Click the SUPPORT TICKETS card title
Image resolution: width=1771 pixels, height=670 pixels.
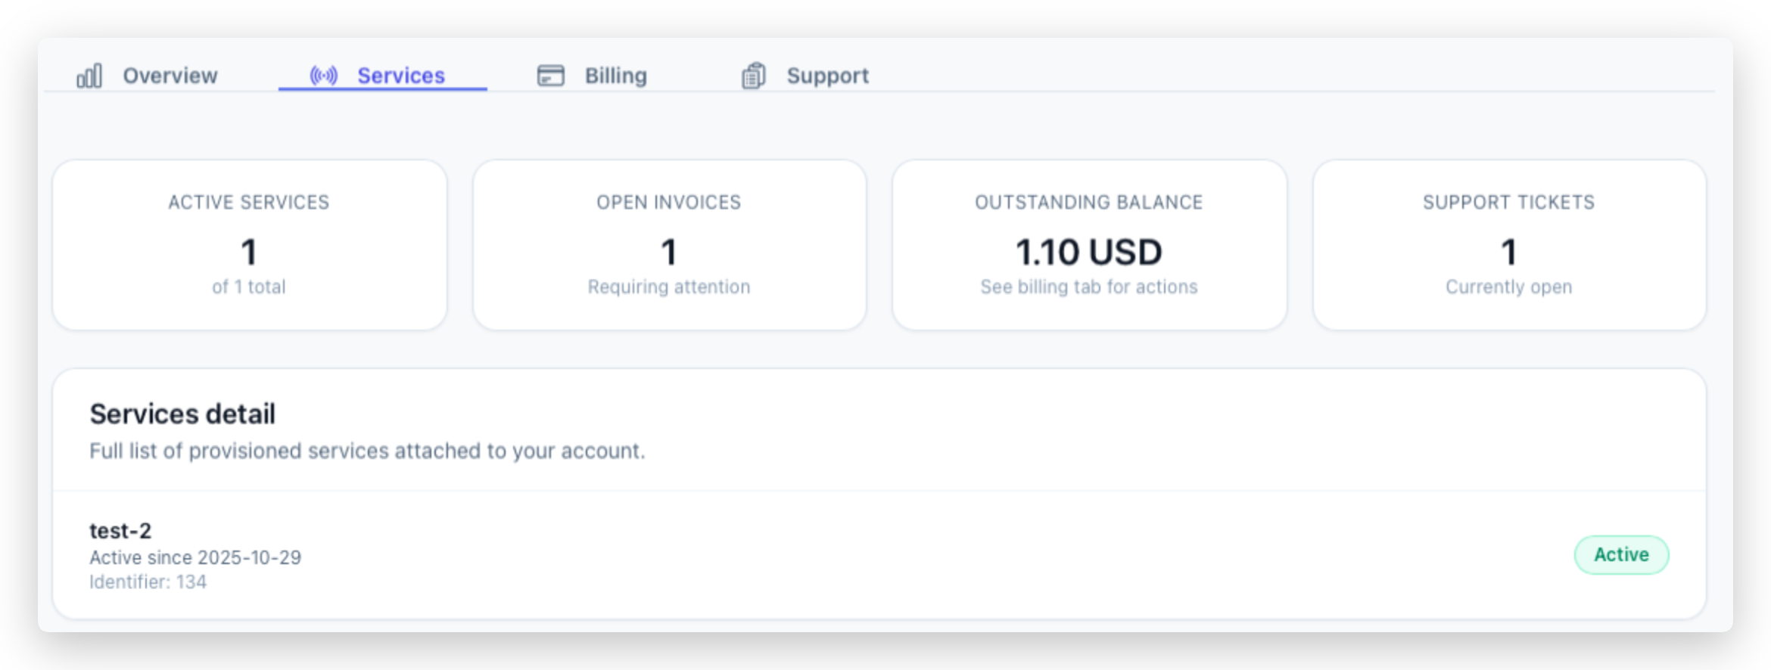1508,203
